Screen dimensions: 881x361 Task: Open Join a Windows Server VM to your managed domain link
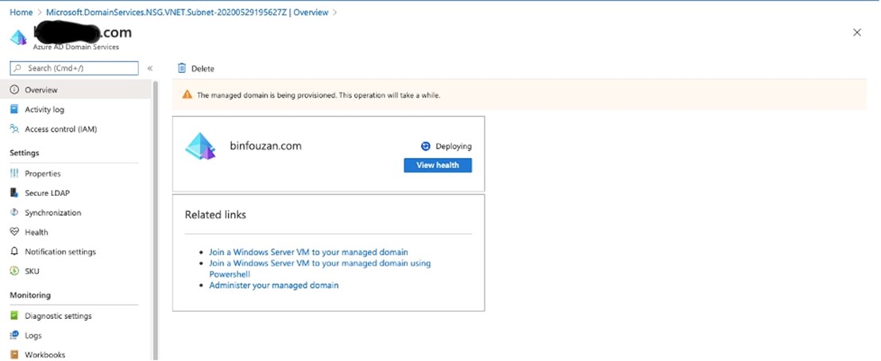point(308,252)
